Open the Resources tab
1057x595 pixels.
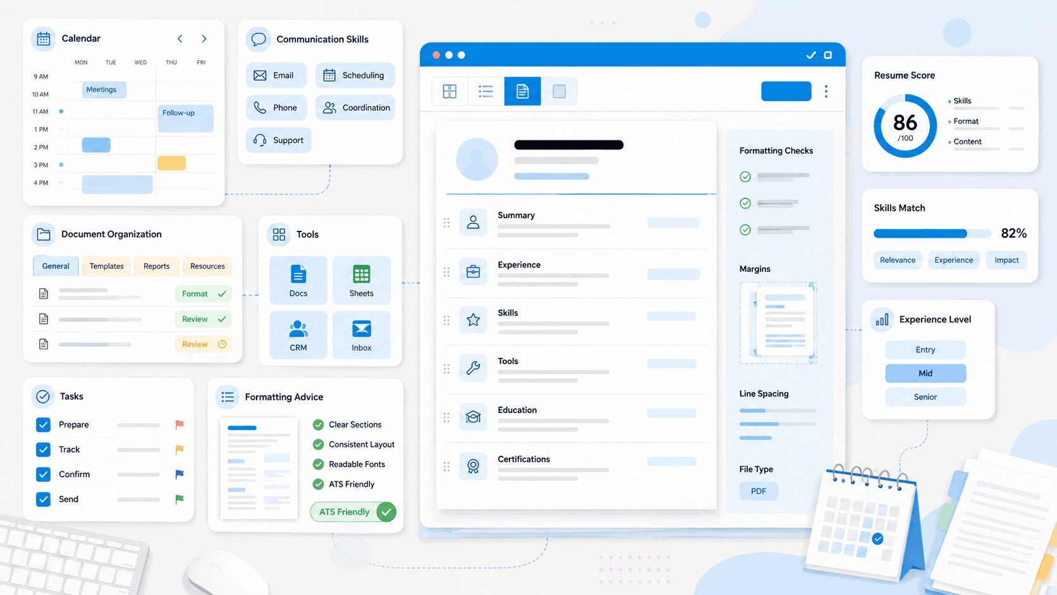point(207,266)
